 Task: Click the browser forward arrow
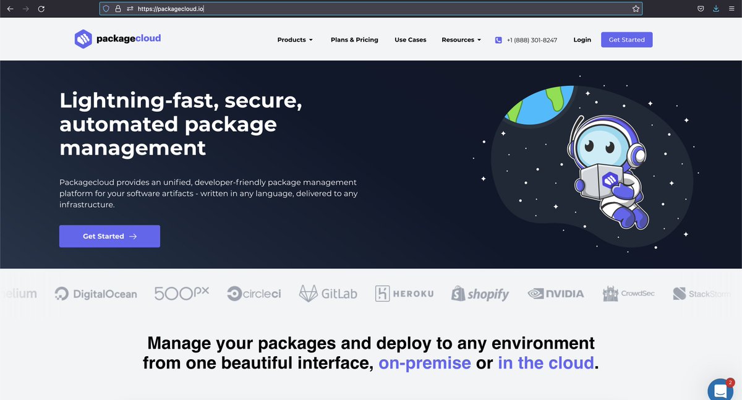(x=25, y=9)
